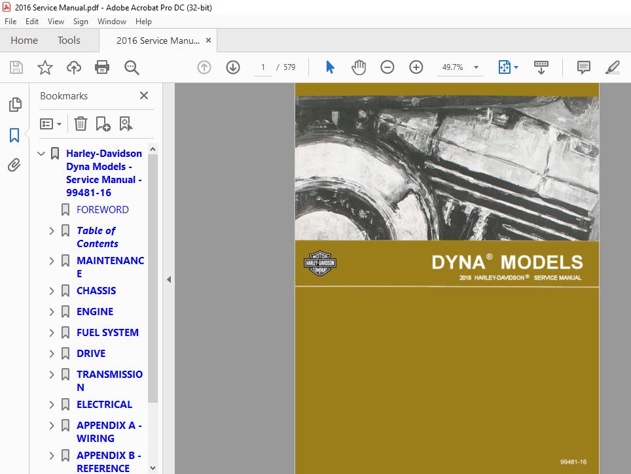The height and width of the screenshot is (474, 631).
Task: Switch to the Home tab
Action: 24,40
